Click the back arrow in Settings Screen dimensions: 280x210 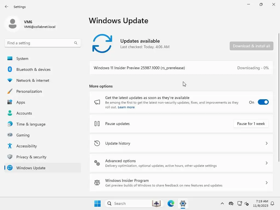point(7,7)
